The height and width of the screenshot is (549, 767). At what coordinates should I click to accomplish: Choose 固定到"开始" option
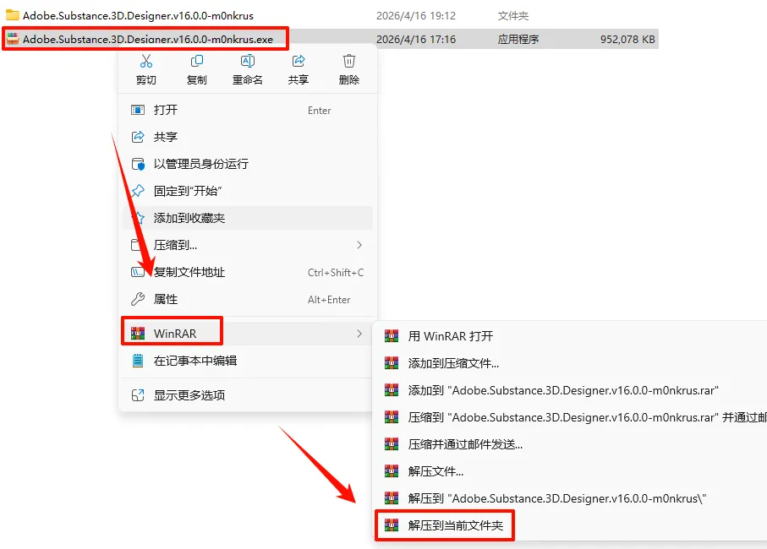point(248,191)
